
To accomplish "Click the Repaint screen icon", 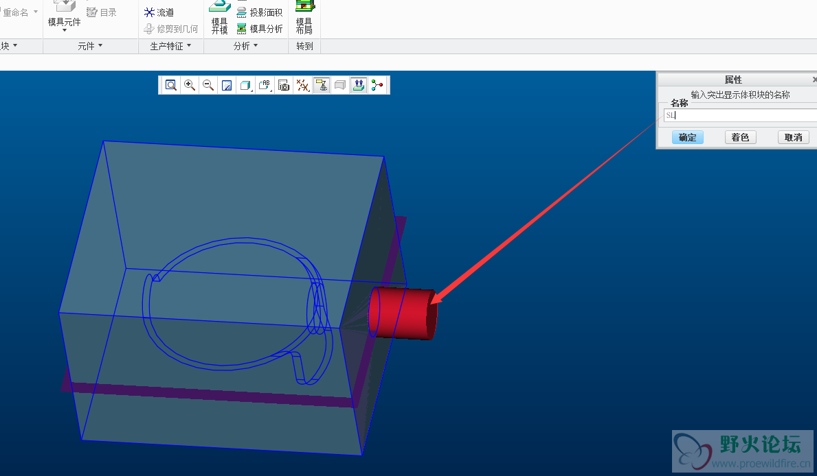I will pyautogui.click(x=227, y=85).
